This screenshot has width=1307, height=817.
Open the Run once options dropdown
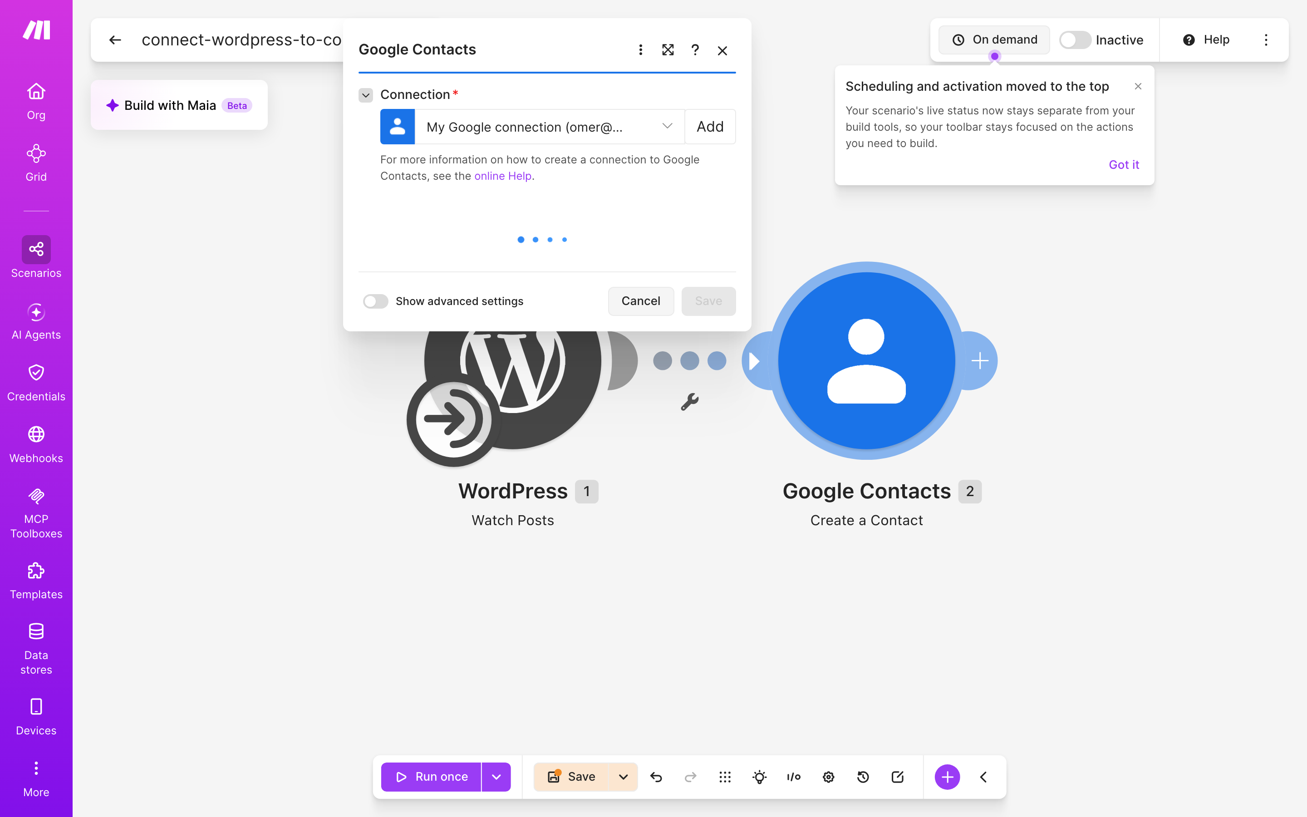tap(496, 777)
